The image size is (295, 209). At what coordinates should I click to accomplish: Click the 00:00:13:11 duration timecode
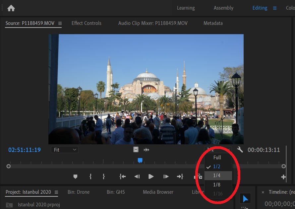tap(264, 150)
